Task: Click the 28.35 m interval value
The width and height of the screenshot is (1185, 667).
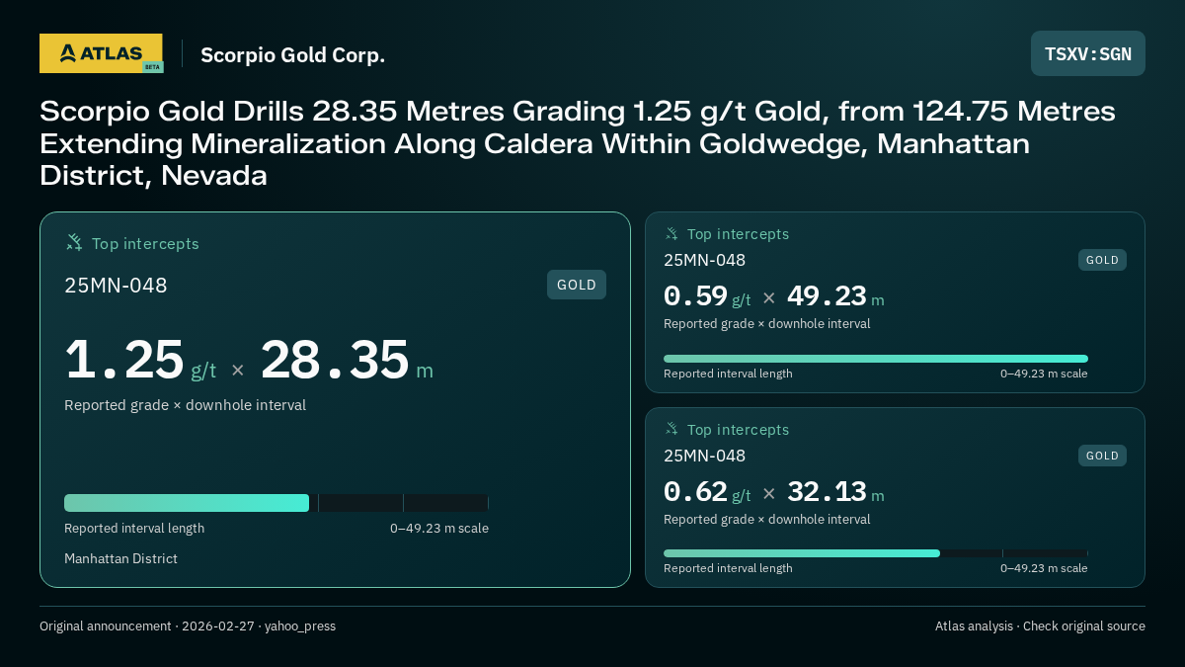Action: [x=347, y=360]
